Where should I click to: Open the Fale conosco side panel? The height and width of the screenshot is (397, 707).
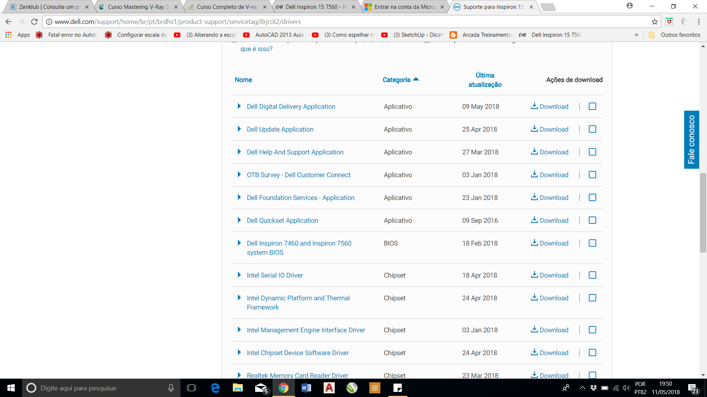click(x=692, y=140)
